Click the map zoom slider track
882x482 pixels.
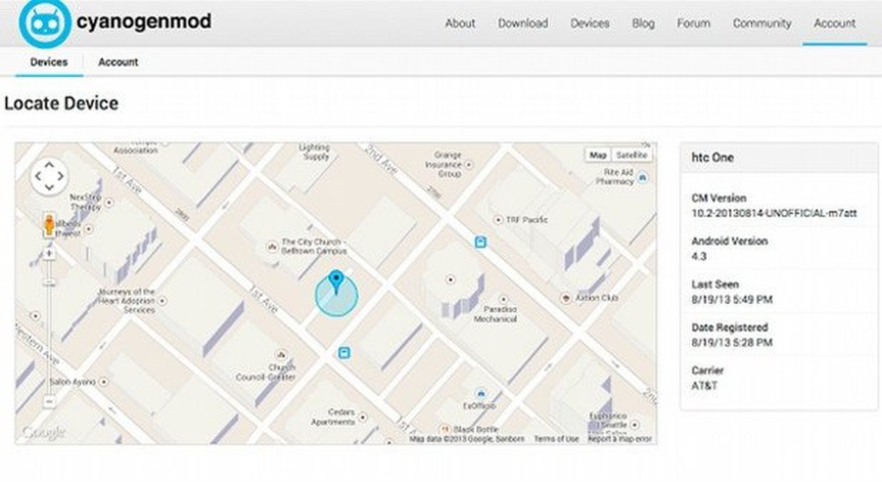coord(49,328)
